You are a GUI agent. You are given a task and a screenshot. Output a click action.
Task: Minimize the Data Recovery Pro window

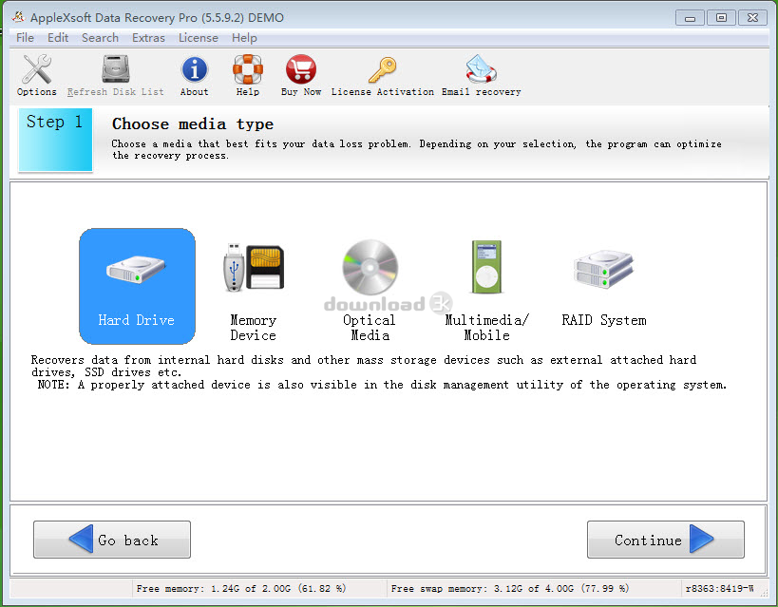[690, 18]
